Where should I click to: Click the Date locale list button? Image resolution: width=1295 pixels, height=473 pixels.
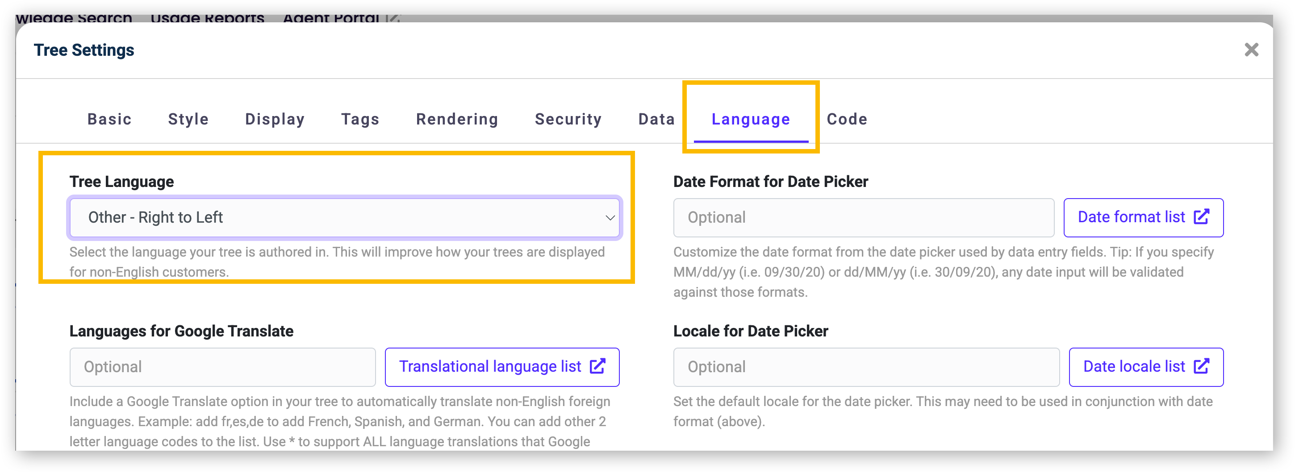point(1146,367)
